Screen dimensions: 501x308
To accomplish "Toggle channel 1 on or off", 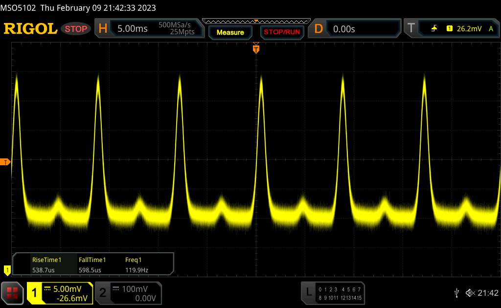I will click(x=34, y=292).
